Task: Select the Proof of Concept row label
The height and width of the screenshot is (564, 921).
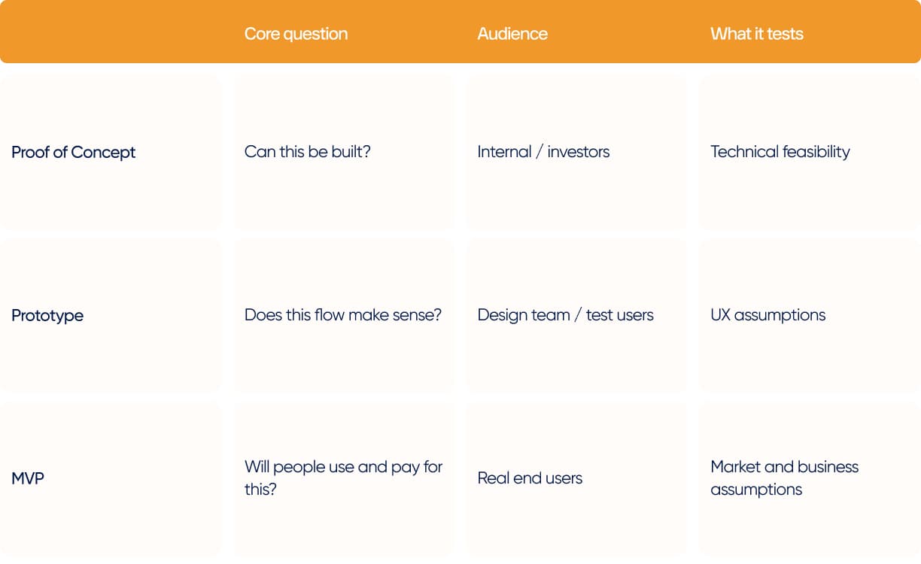Action: [x=74, y=152]
